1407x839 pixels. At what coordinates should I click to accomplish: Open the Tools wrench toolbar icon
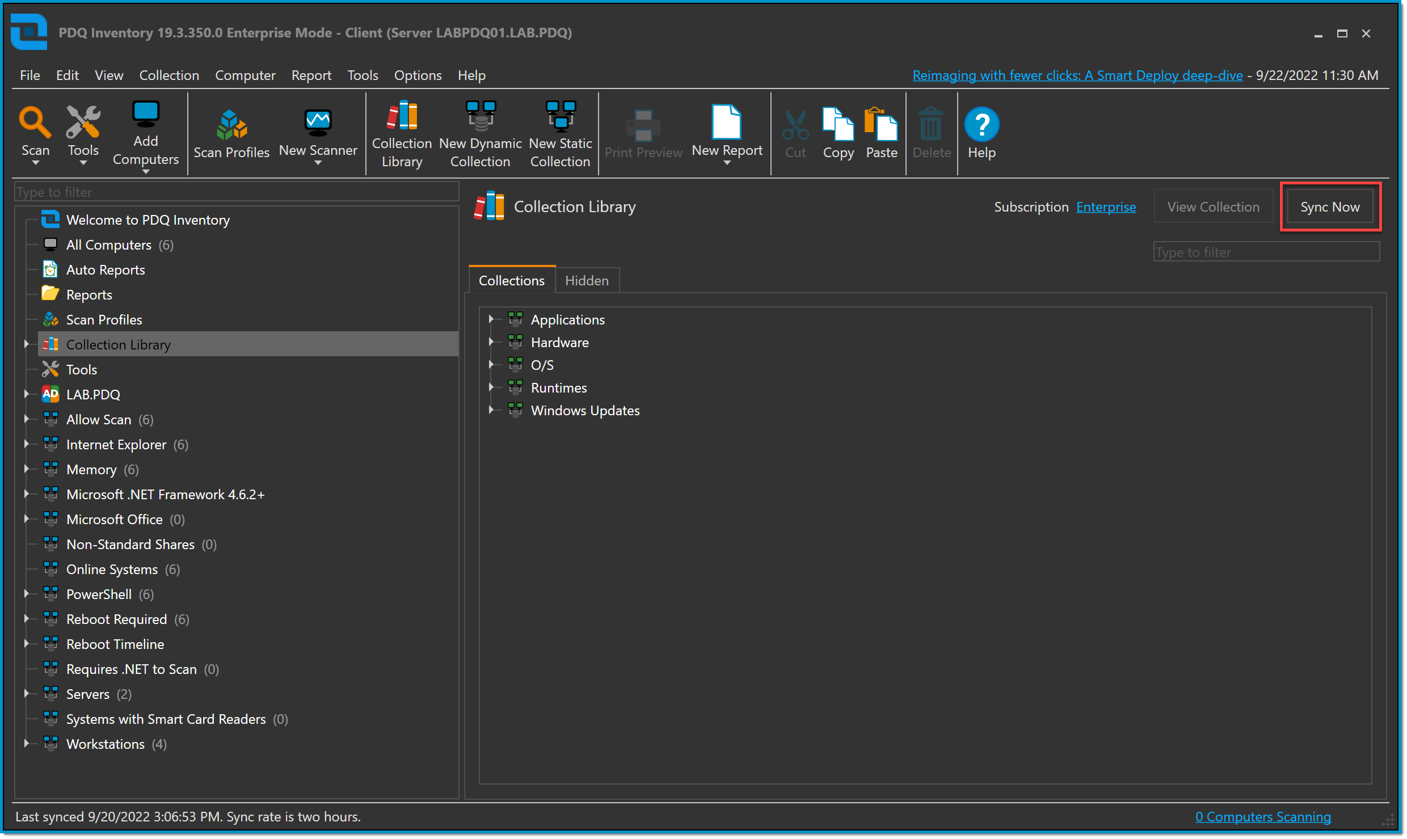click(83, 123)
